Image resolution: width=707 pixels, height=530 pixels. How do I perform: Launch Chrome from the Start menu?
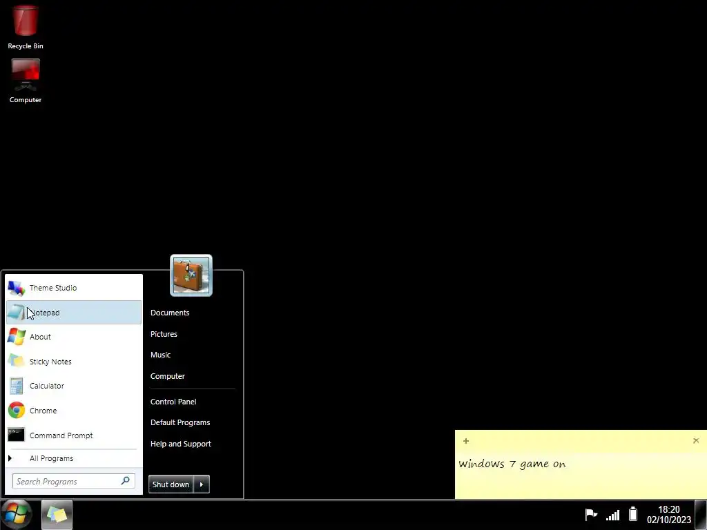click(x=74, y=411)
